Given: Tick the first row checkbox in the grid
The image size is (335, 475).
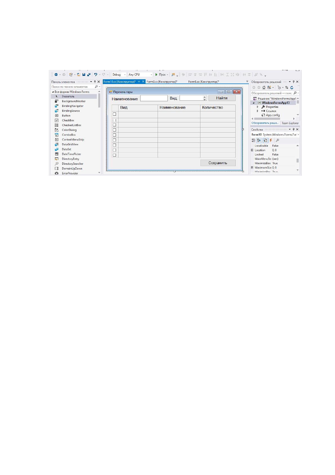Looking at the screenshot, I should pos(115,114).
